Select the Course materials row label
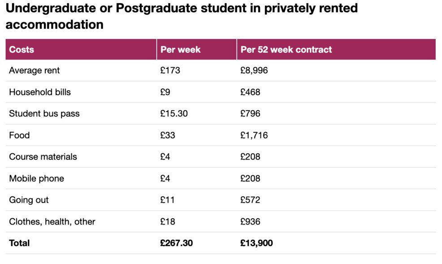This screenshot has height=264, width=442. (x=43, y=156)
